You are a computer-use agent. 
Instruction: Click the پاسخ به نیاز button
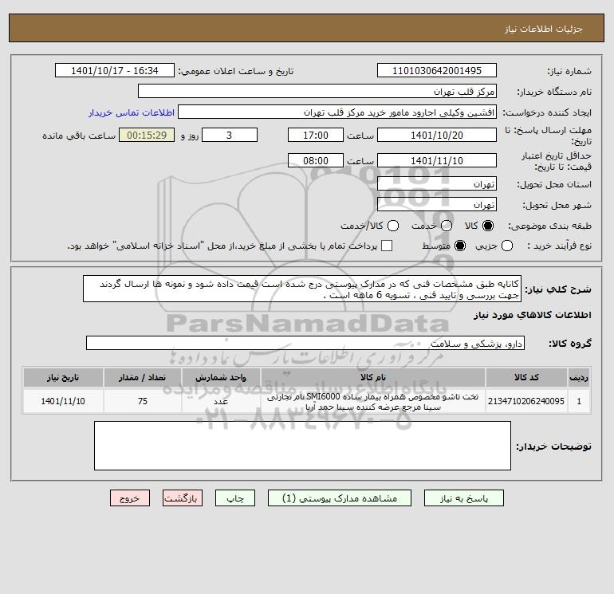463,498
